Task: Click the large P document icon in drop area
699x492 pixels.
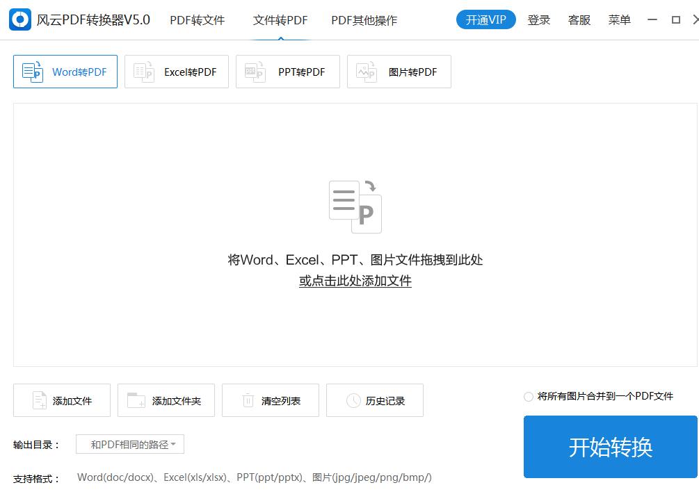Action: coord(355,206)
